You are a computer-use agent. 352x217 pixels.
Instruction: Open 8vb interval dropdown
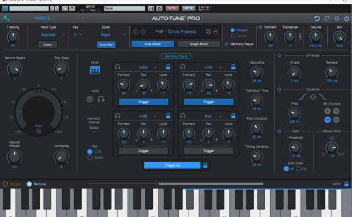213,116
